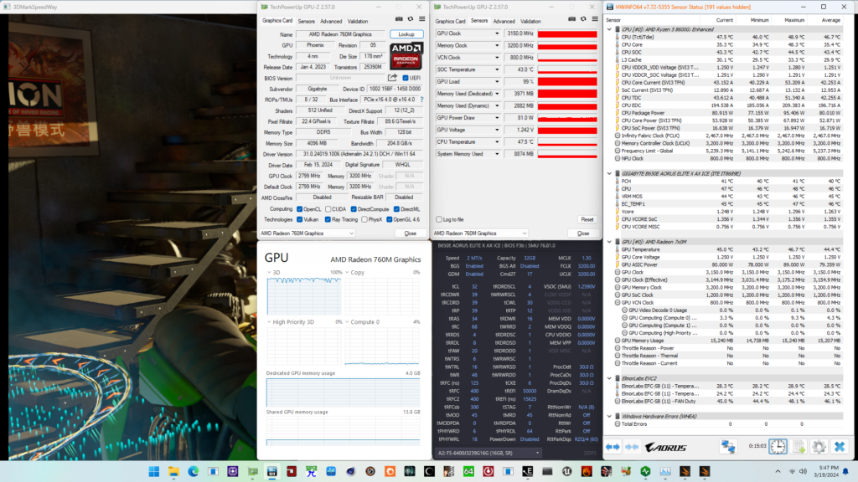Click the refresh icon in the left GPU-Z window
The height and width of the screenshot is (482, 858).
pyautogui.click(x=411, y=19)
